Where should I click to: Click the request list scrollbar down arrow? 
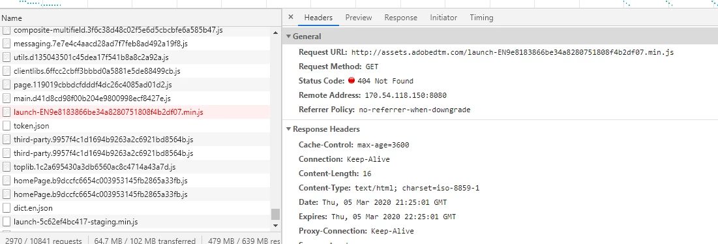(275, 225)
